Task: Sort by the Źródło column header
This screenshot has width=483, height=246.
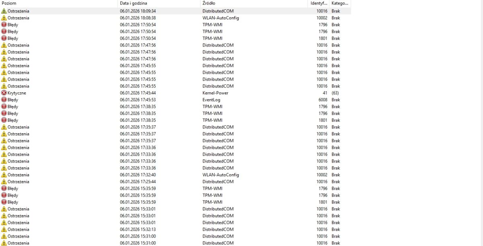Action: click(254, 3)
